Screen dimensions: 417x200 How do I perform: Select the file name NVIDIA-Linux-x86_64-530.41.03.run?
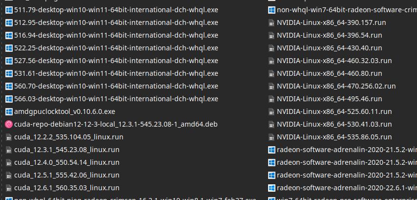pyautogui.click(x=334, y=124)
